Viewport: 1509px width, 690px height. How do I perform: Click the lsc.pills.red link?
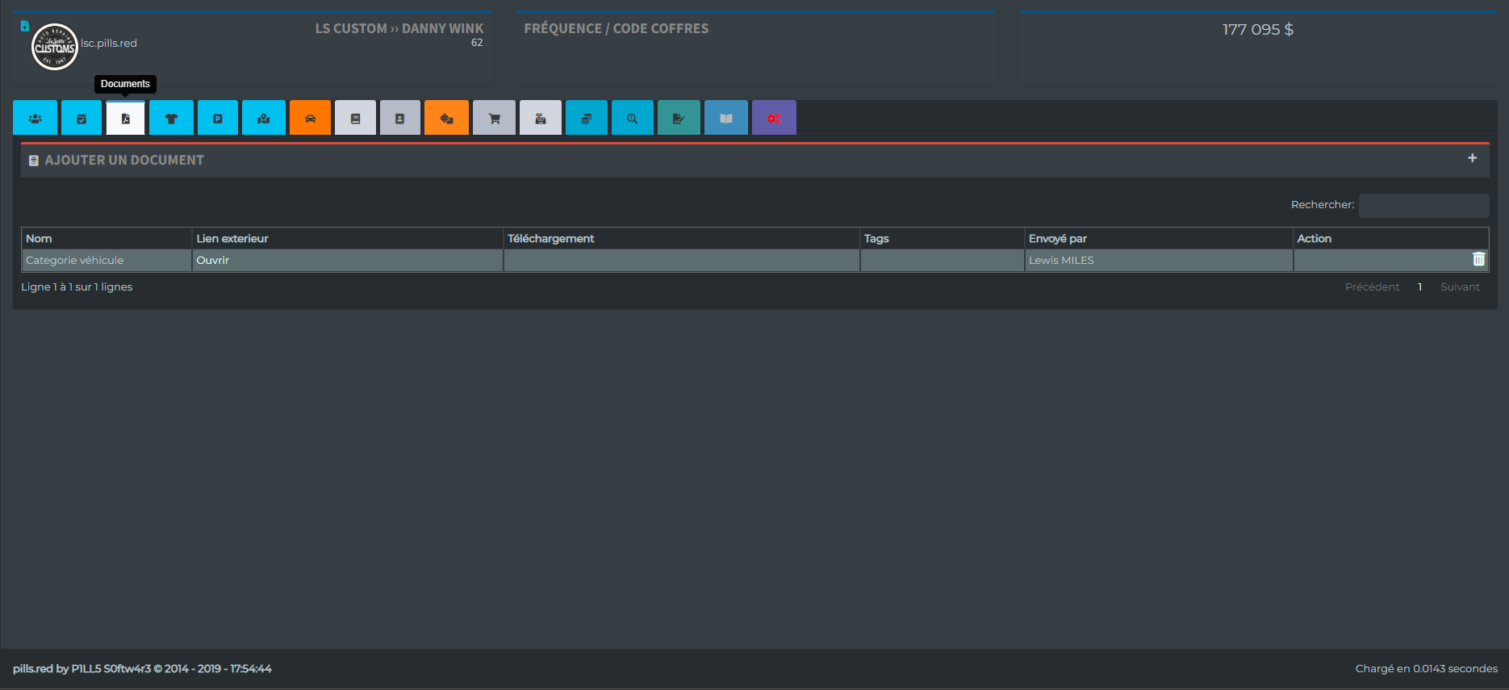(109, 44)
